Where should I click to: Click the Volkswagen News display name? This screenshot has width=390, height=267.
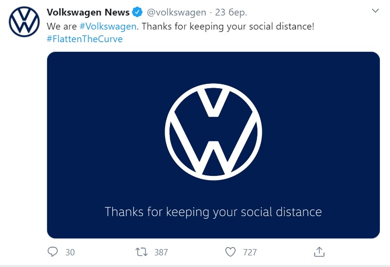click(88, 12)
